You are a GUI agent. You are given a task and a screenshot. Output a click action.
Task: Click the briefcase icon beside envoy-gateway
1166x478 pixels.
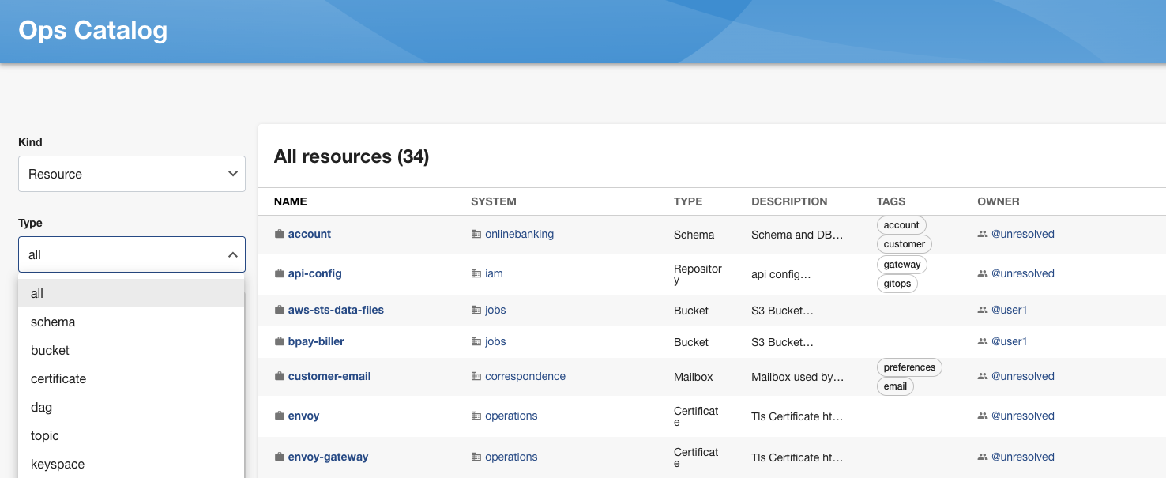point(279,457)
